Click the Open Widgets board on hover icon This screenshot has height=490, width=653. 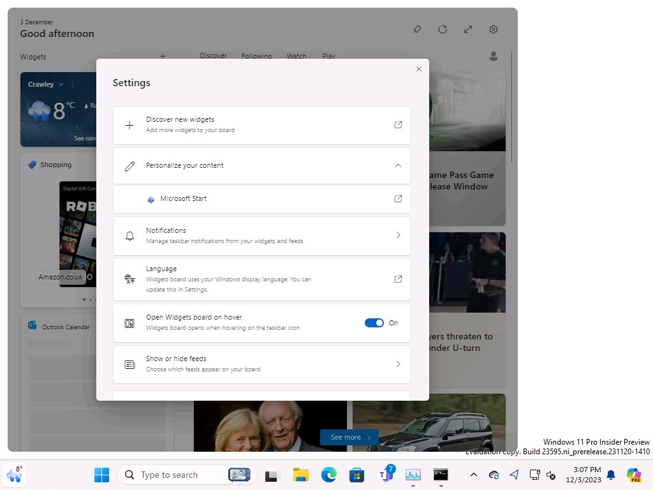click(x=129, y=323)
